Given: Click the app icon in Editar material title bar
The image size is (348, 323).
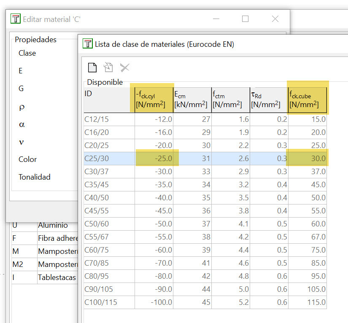Looking at the screenshot, I should (16, 19).
